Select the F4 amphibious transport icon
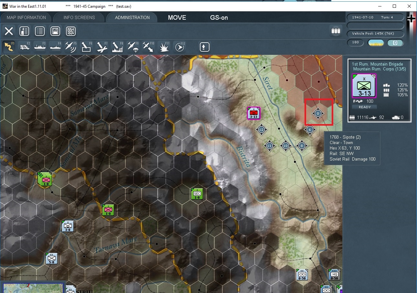Screen dimensions: 417x293 pos(55,47)
